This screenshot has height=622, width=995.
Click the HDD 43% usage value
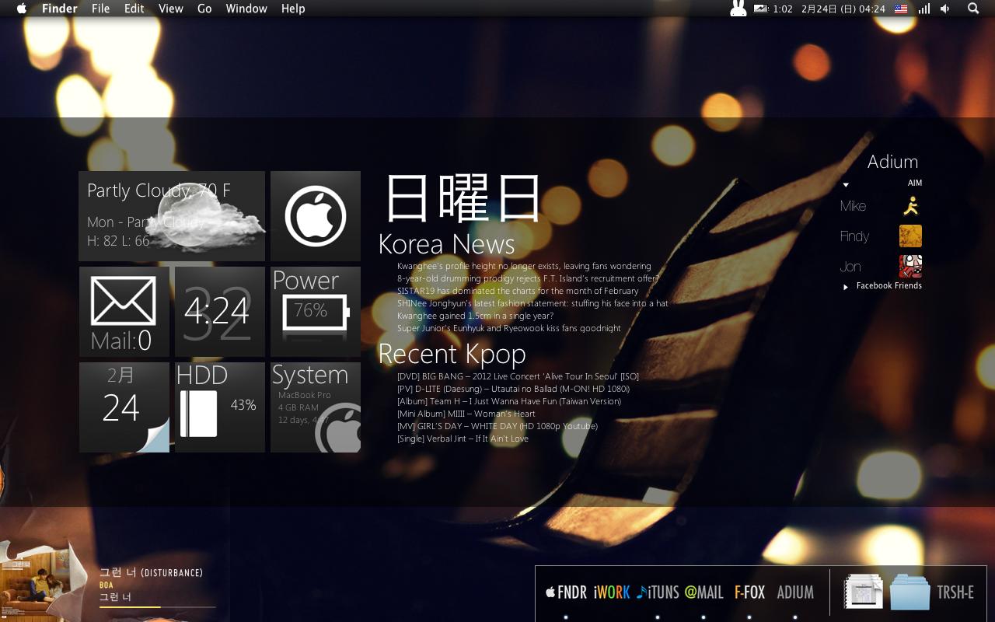click(243, 405)
